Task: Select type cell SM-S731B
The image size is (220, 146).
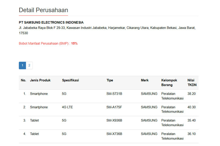Action: [x=114, y=94]
